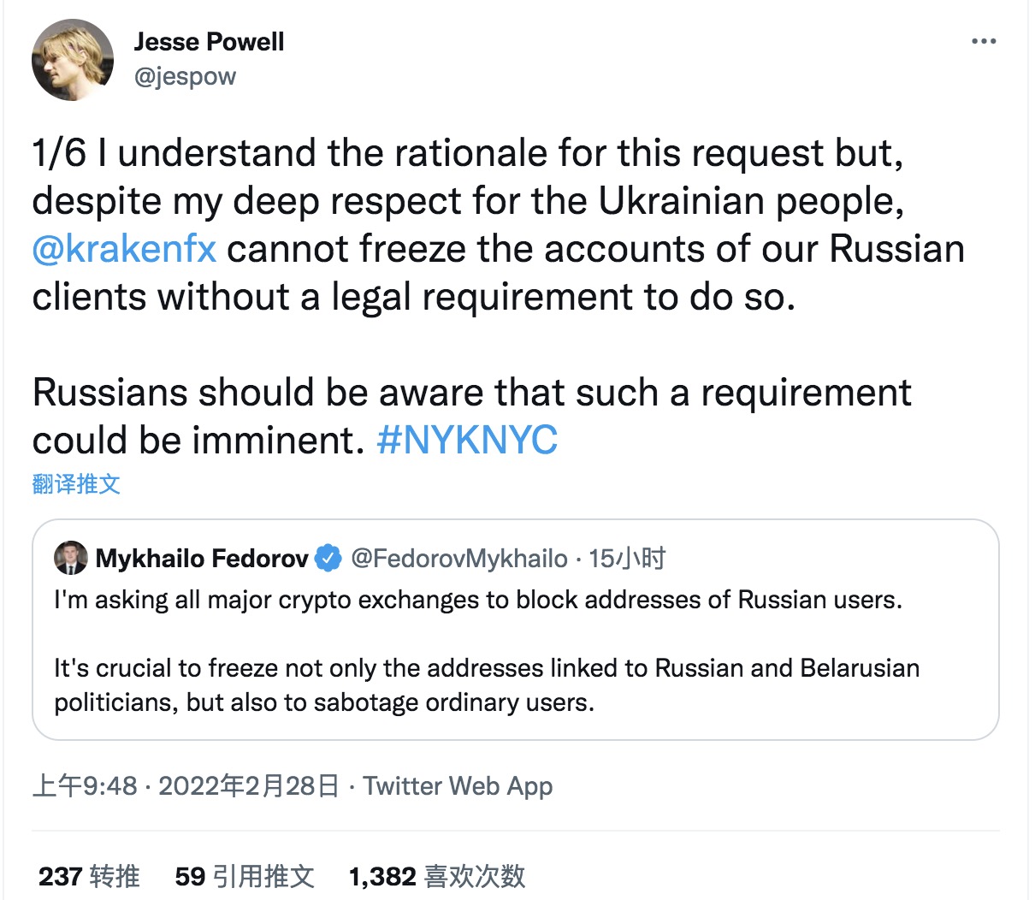This screenshot has width=1035, height=900.
Task: Open the @krakenfx mention link
Action: click(124, 249)
